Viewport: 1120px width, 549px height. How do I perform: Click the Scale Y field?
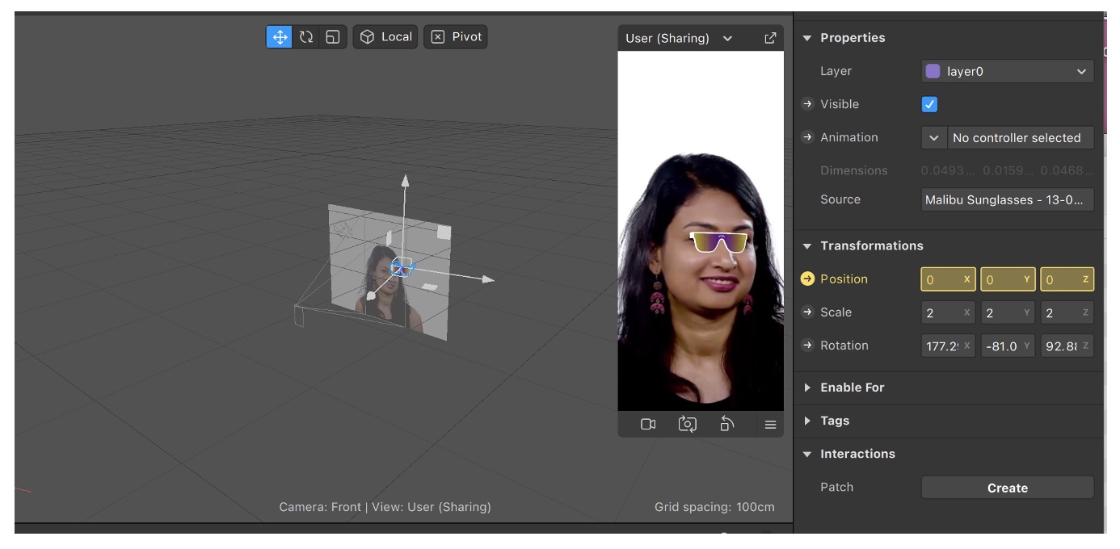1008,312
